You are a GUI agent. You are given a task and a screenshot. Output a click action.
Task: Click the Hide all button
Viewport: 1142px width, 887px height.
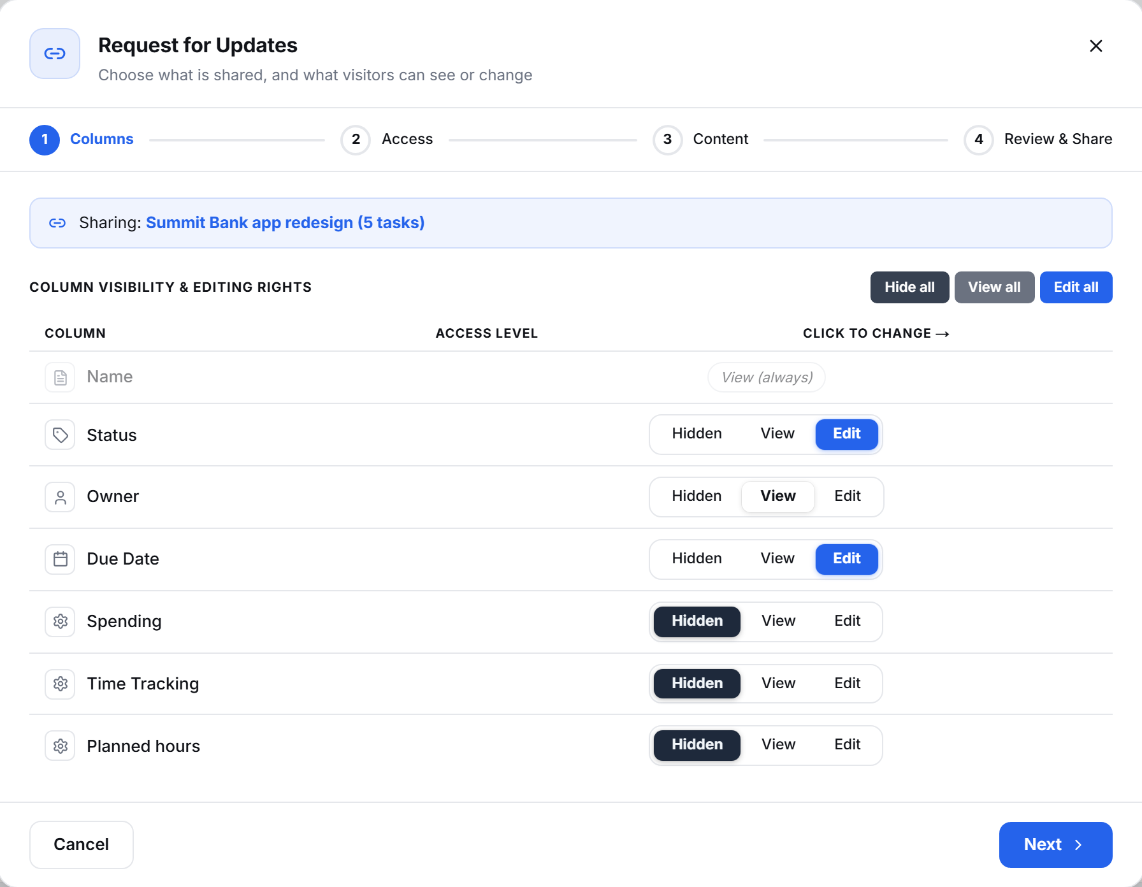coord(909,287)
